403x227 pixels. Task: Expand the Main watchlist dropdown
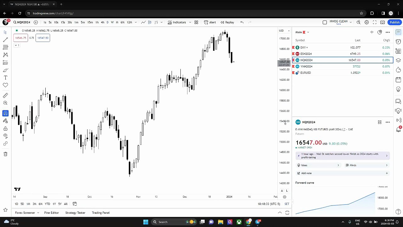(x=308, y=32)
